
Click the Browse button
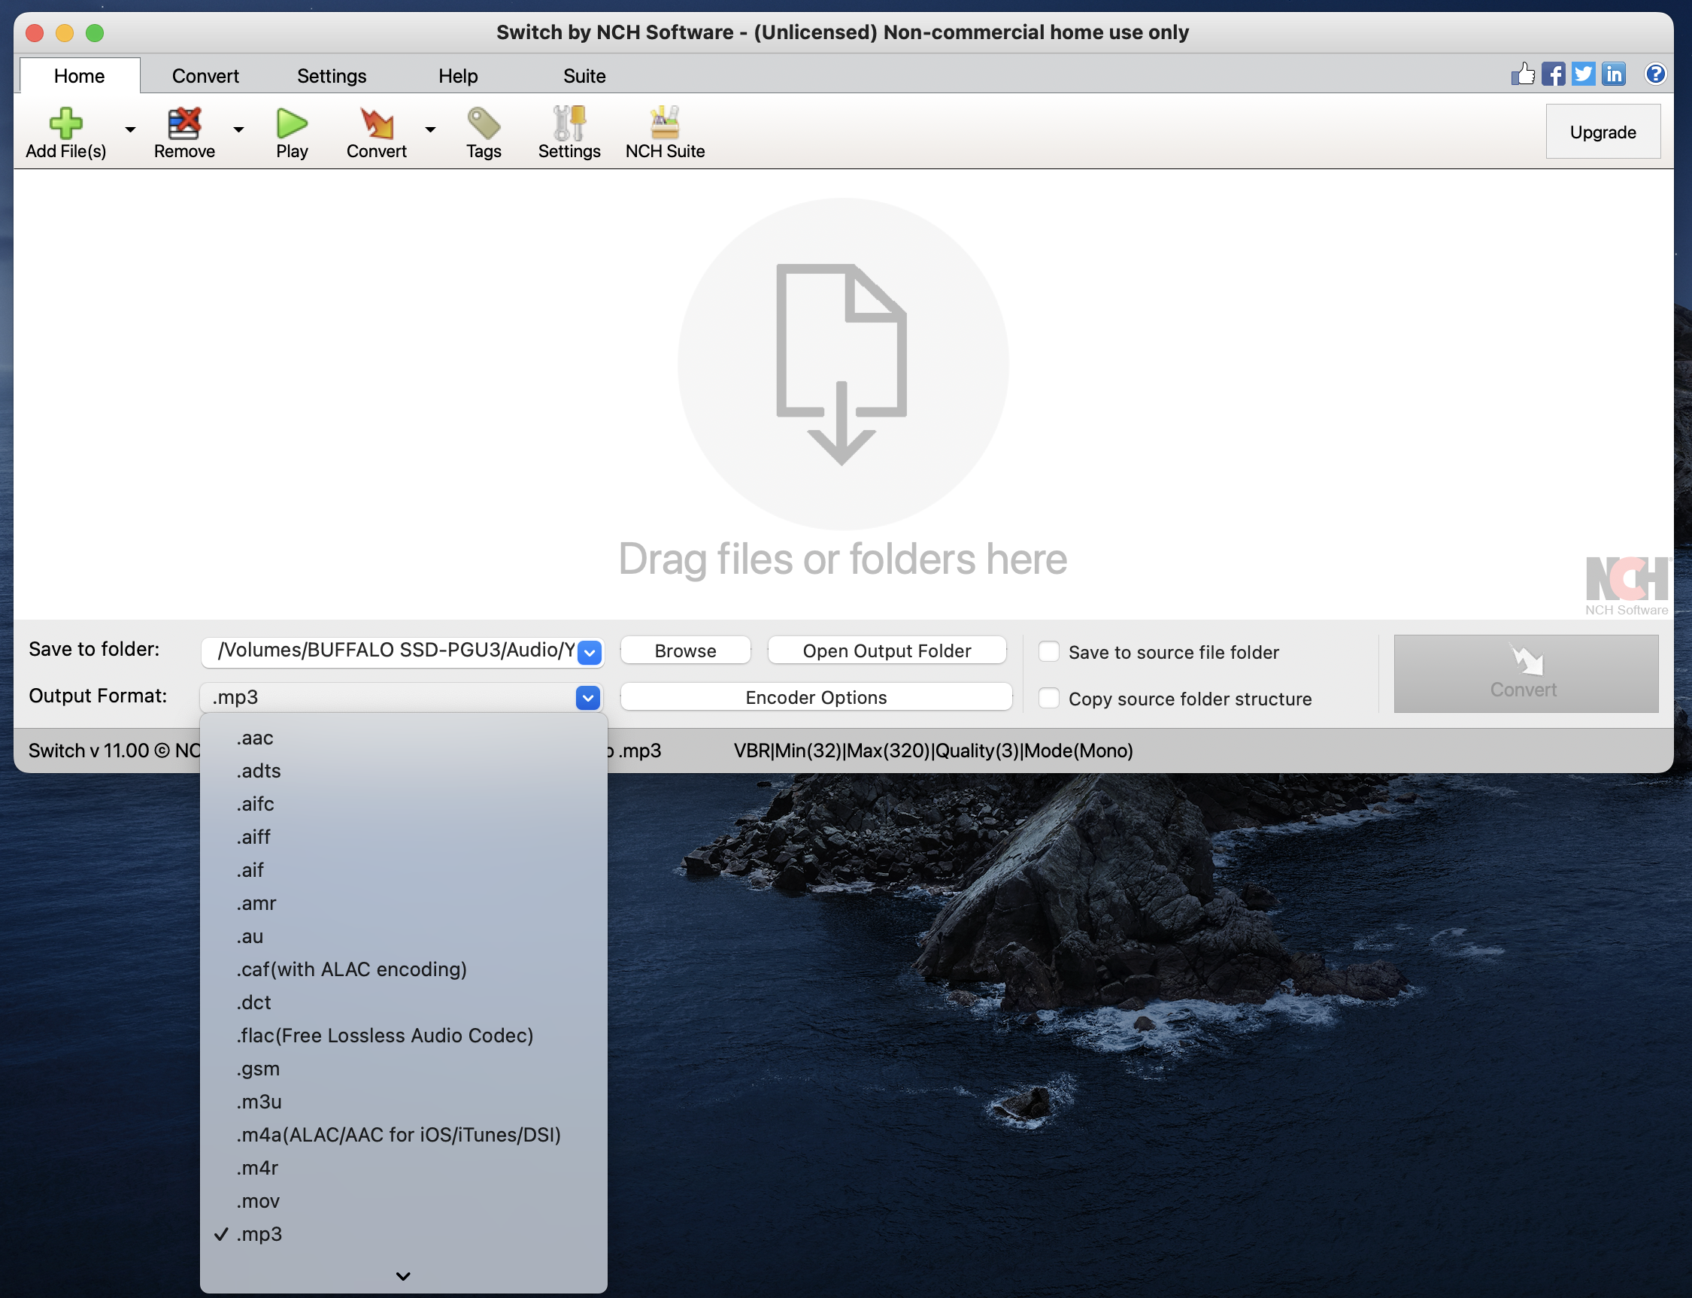[x=685, y=651]
